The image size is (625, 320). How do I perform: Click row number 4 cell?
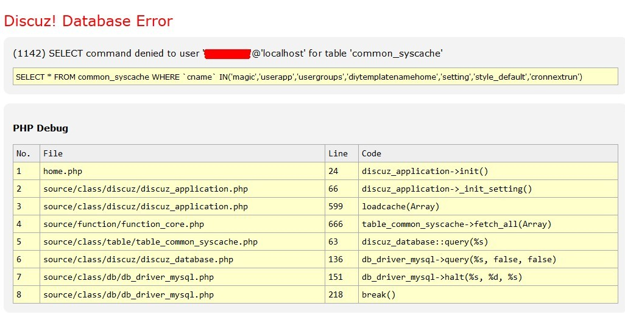coord(26,224)
